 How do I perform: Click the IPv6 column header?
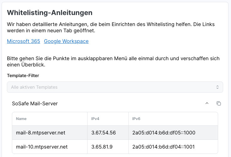tap(136, 119)
